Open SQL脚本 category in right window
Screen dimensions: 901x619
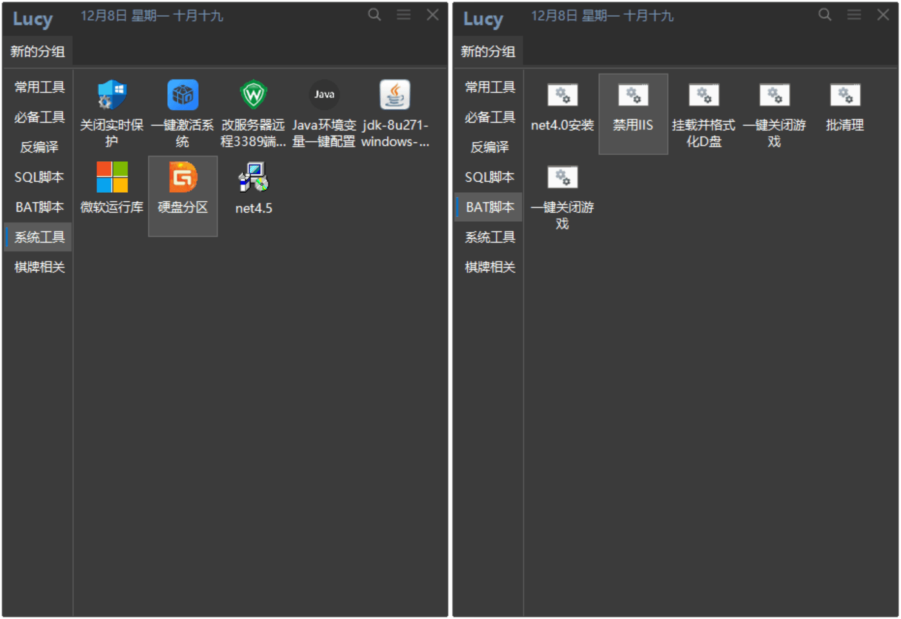pyautogui.click(x=490, y=177)
